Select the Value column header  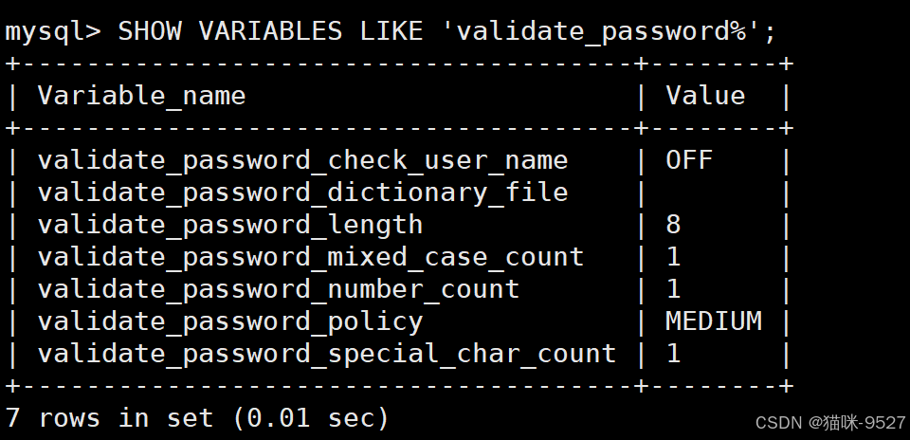tap(705, 96)
